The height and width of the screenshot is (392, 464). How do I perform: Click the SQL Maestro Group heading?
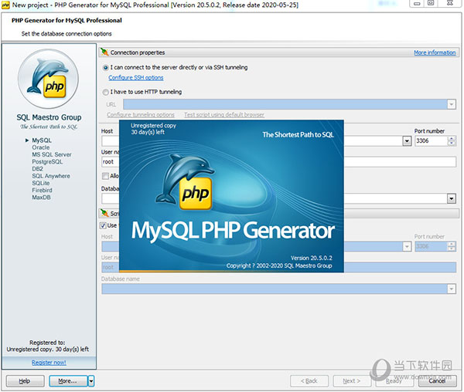point(49,117)
